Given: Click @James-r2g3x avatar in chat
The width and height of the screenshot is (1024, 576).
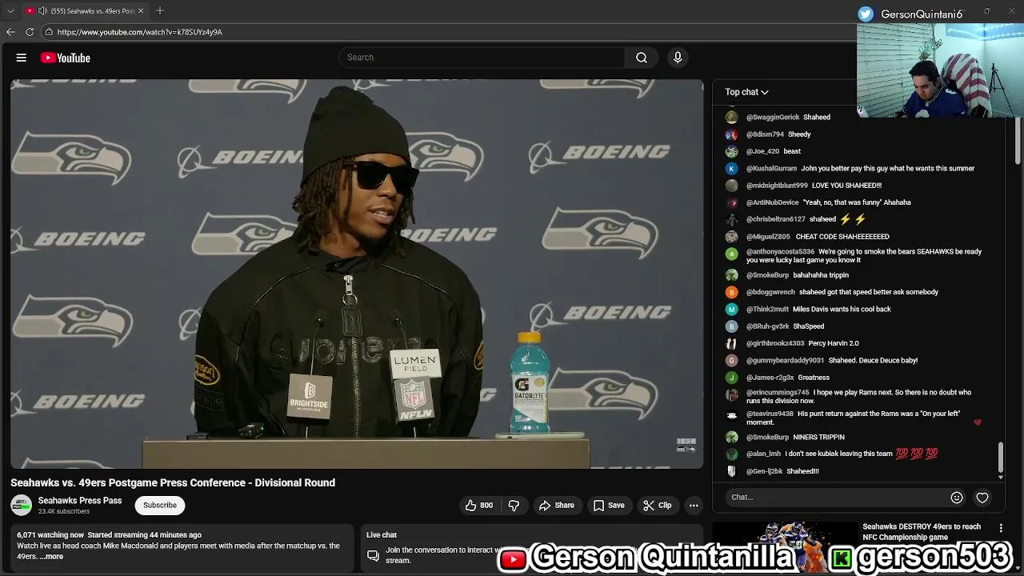Looking at the screenshot, I should pyautogui.click(x=731, y=378).
